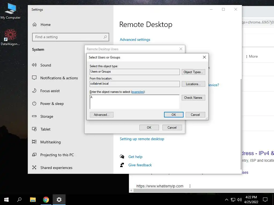Open DataWagon desktop shortcut
274x205 pixels.
point(10,37)
